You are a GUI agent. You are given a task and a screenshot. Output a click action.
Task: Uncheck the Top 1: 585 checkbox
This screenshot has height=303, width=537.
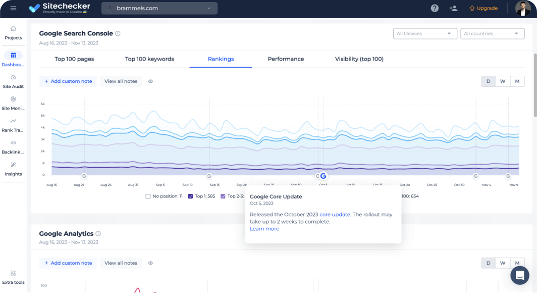coord(190,196)
